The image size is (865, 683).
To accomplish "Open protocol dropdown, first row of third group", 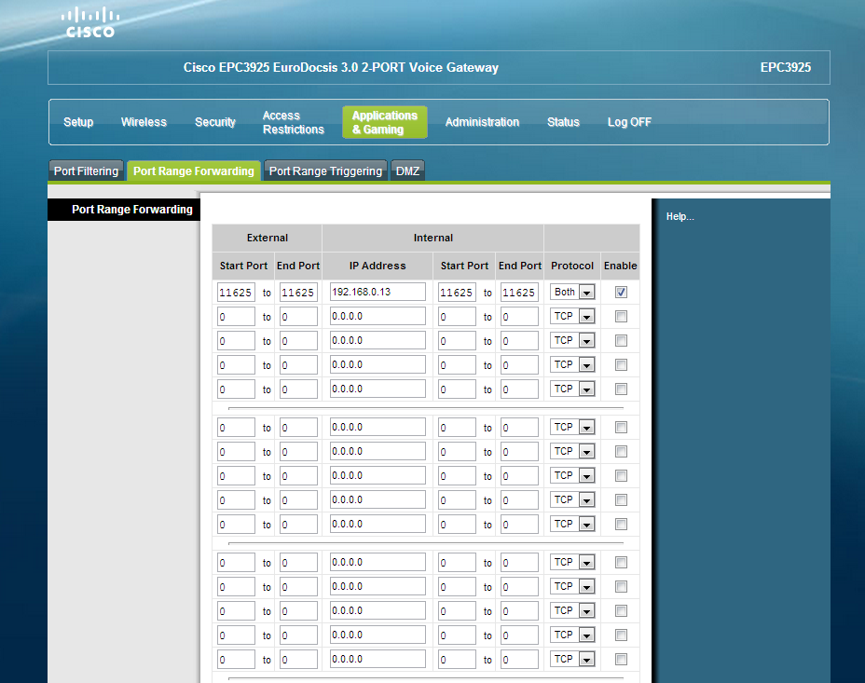I will (572, 562).
